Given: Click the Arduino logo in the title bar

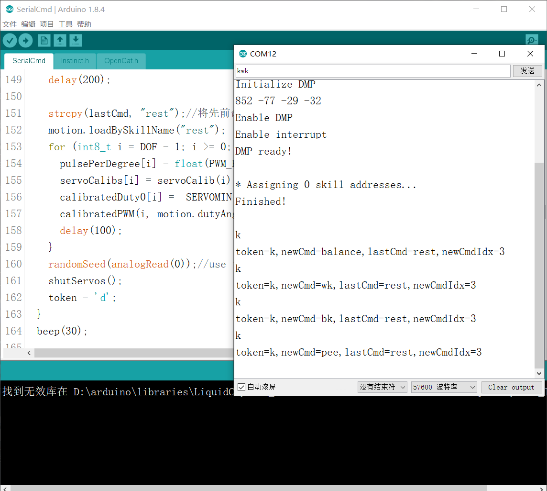Looking at the screenshot, I should pos(10,10).
